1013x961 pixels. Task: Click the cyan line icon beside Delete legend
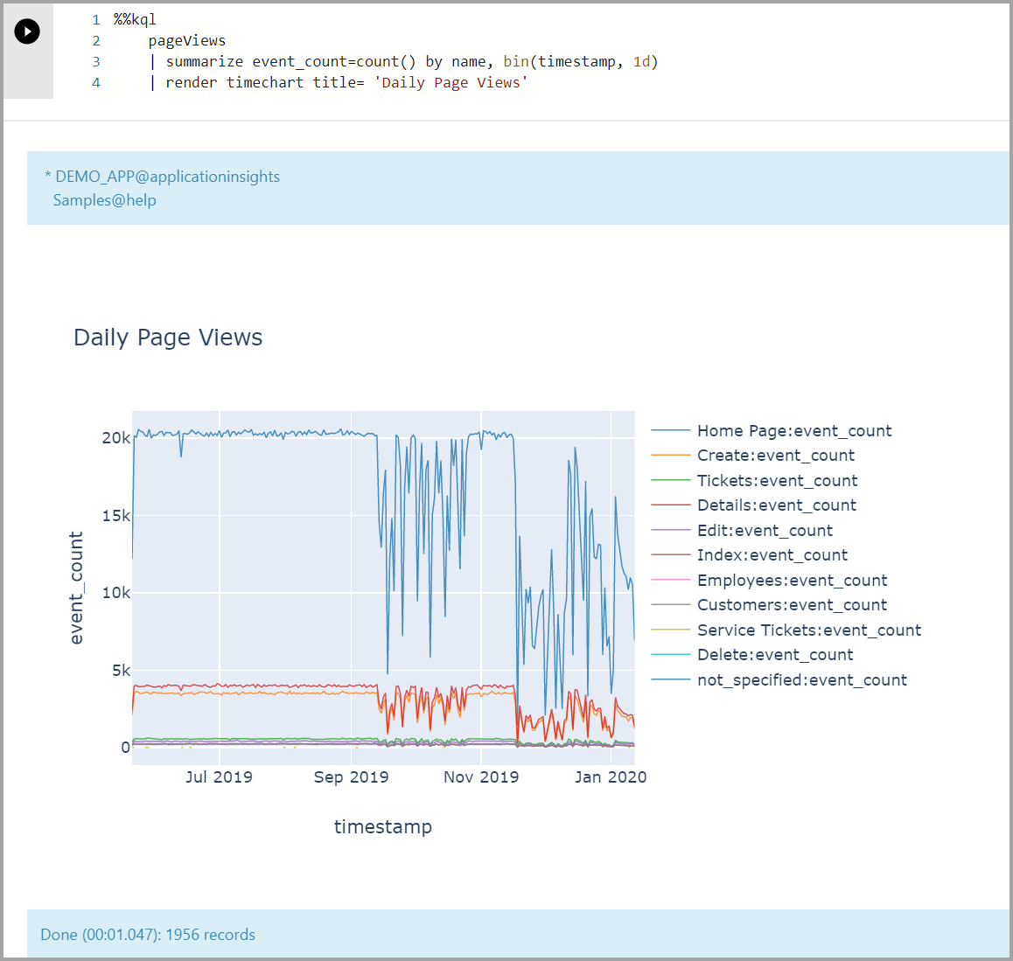tap(669, 654)
